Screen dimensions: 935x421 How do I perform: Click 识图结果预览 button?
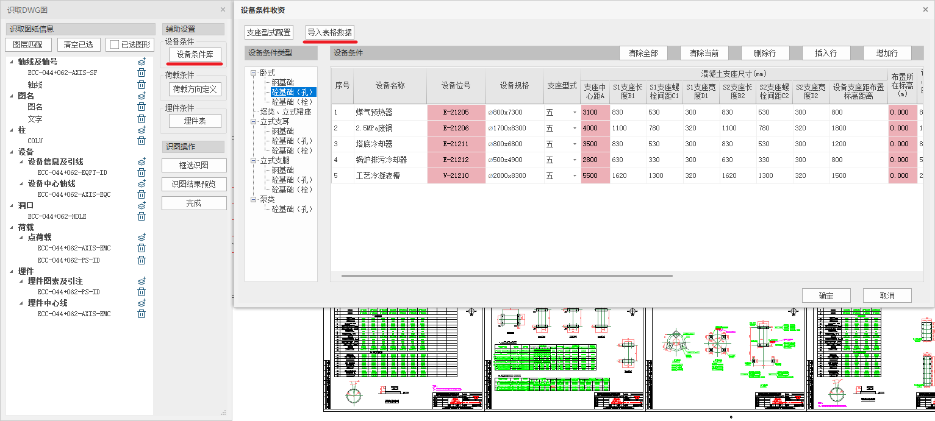point(194,185)
